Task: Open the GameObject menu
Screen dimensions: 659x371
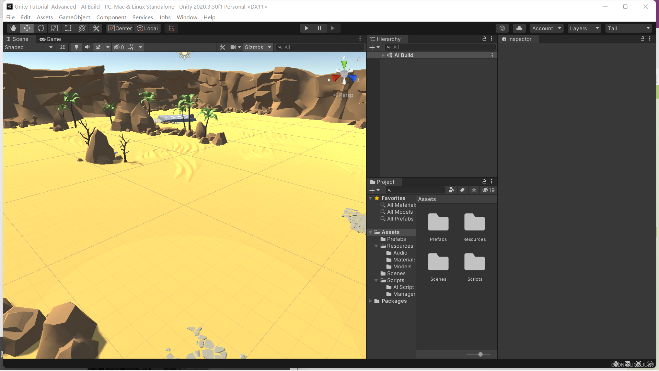Action: [74, 17]
